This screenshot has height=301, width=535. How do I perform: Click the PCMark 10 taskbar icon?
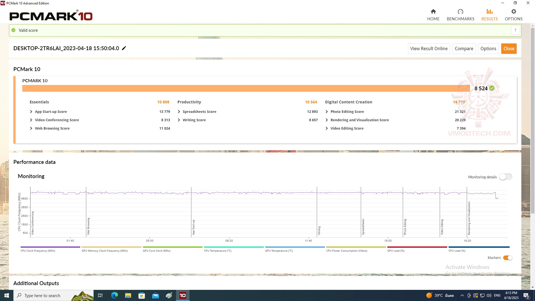183,295
